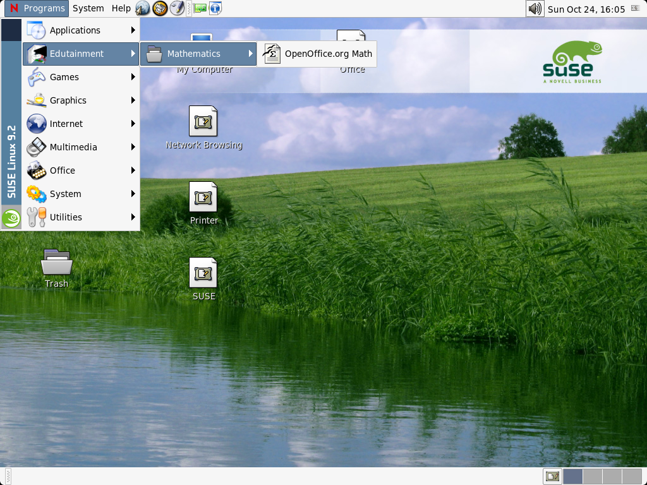This screenshot has height=485, width=647.
Task: Launch the OpenOffice writer quill icon
Action: [178, 8]
